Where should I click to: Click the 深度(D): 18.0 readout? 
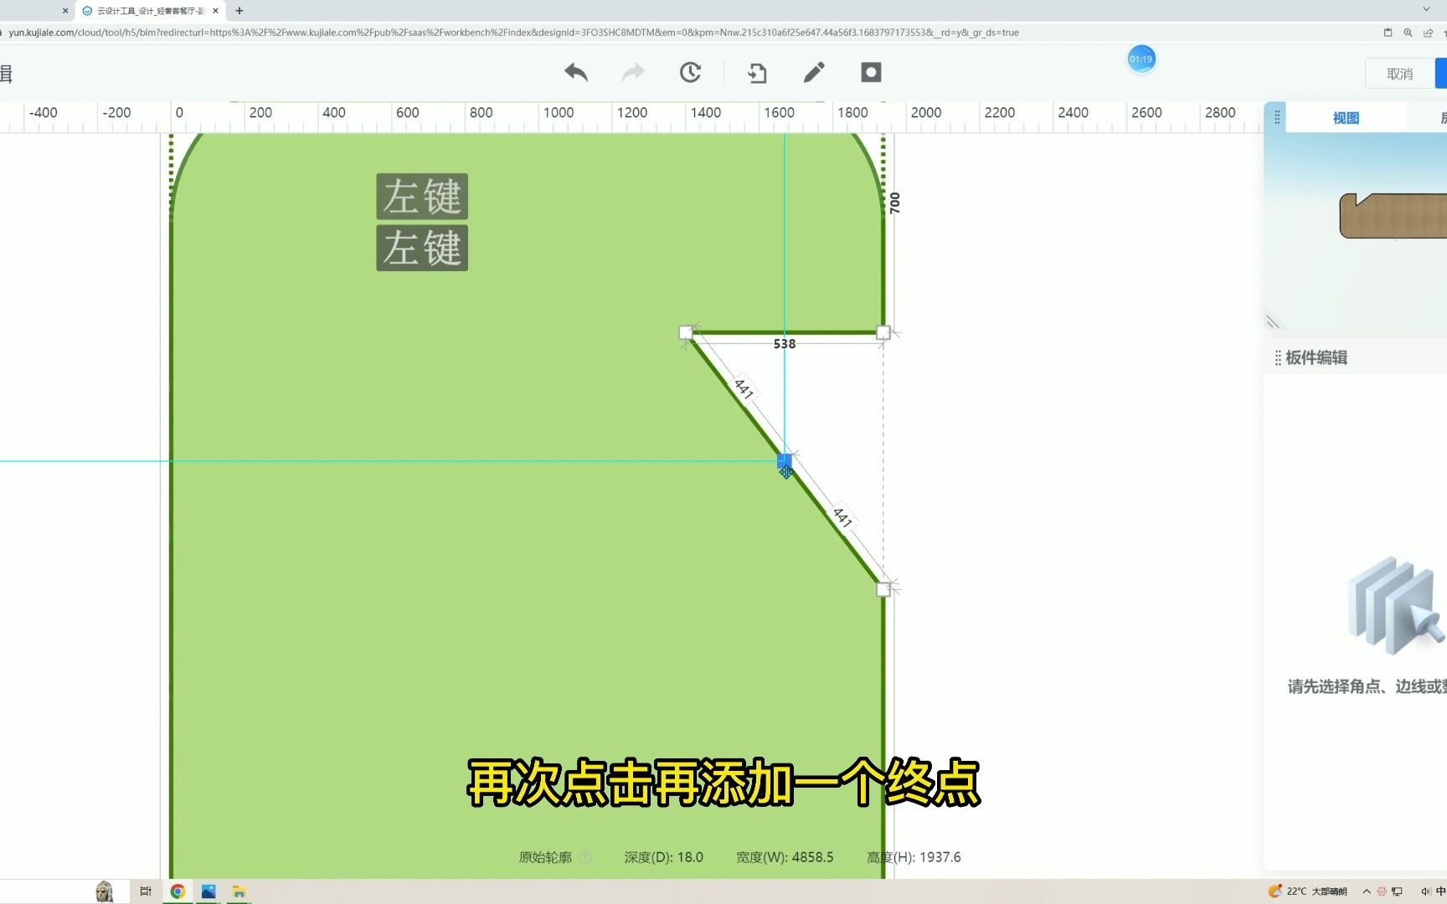tap(663, 857)
